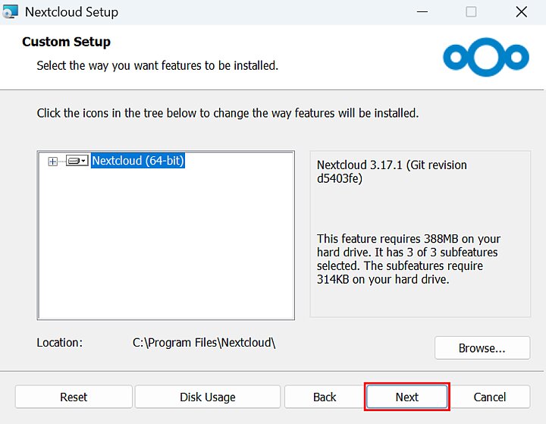Cancel the Nextcloud setup
546x424 pixels.
click(x=490, y=397)
